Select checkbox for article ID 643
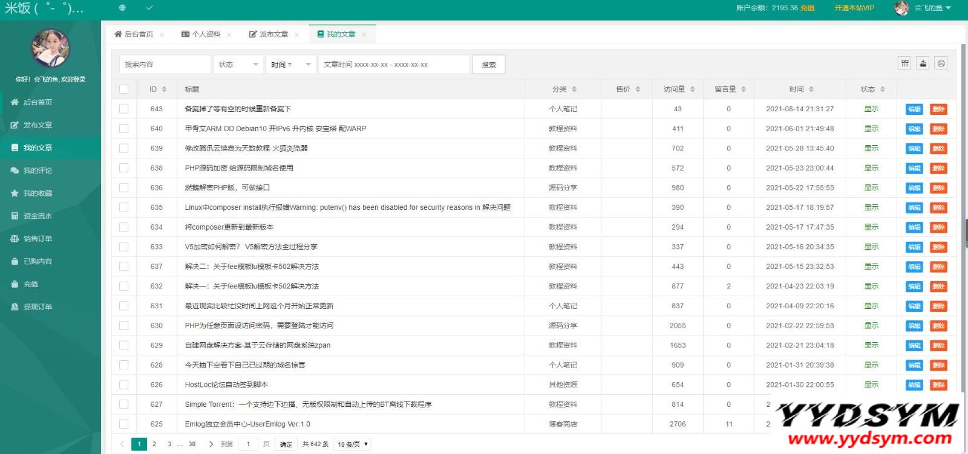The image size is (968, 454). click(124, 109)
